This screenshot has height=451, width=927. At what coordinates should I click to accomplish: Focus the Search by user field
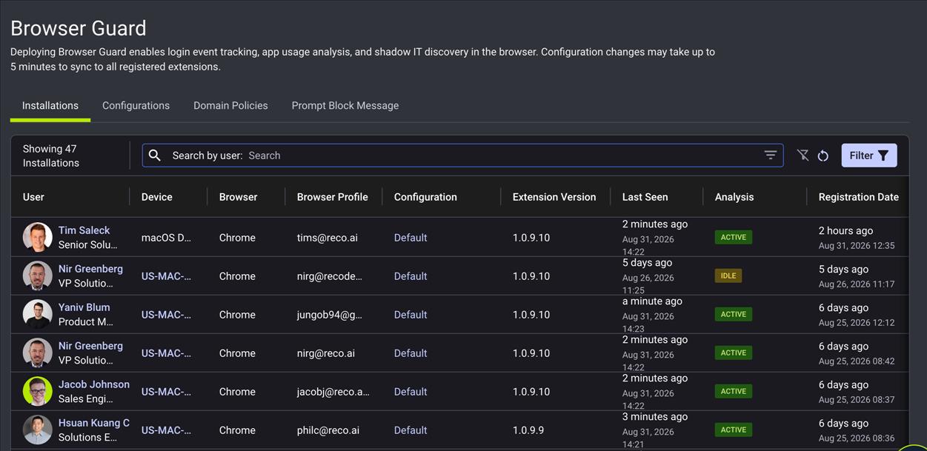click(x=462, y=156)
